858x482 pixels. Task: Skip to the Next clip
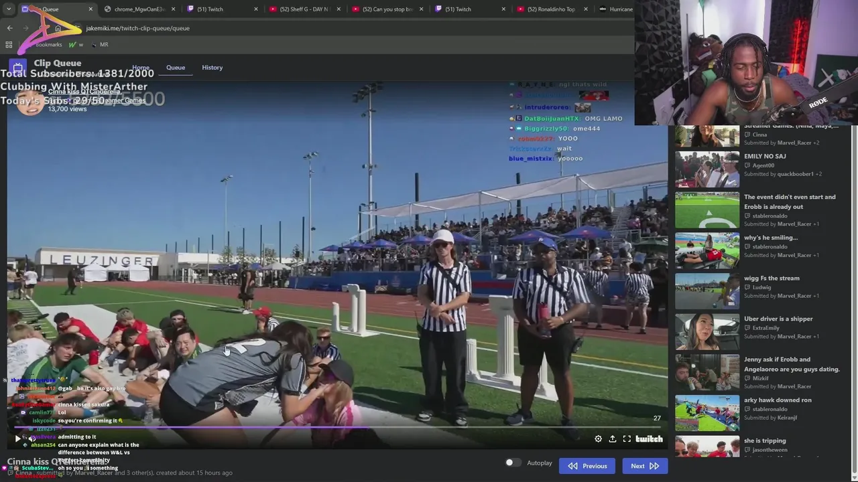pyautogui.click(x=645, y=466)
